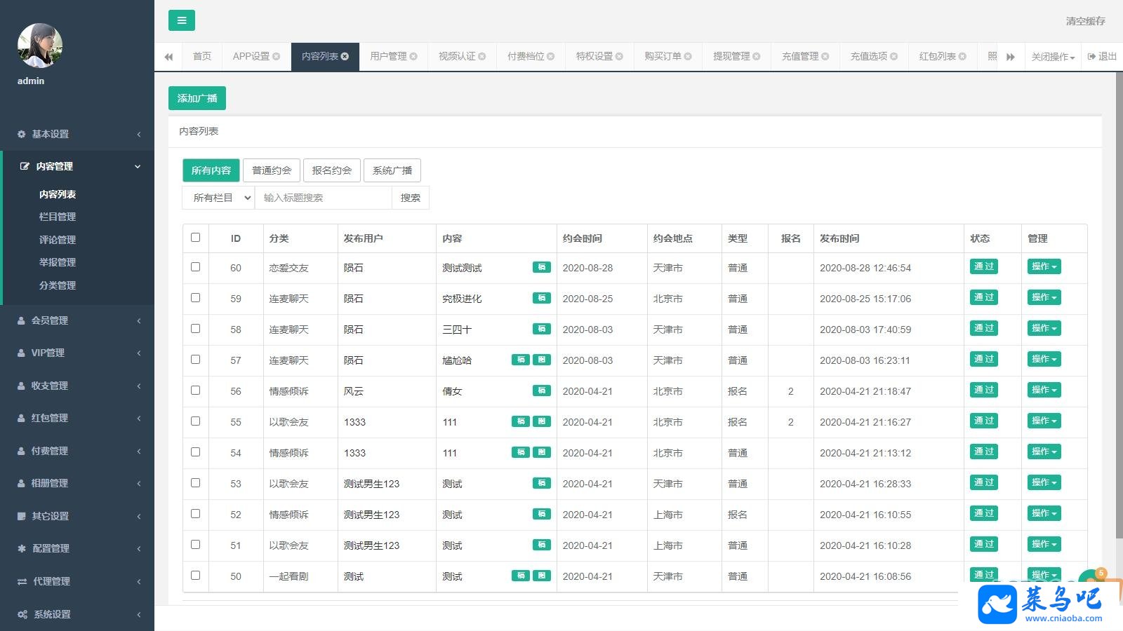This screenshot has width=1123, height=631.
Task: Open 举报管理 in the sidebar submenu
Action: click(58, 262)
